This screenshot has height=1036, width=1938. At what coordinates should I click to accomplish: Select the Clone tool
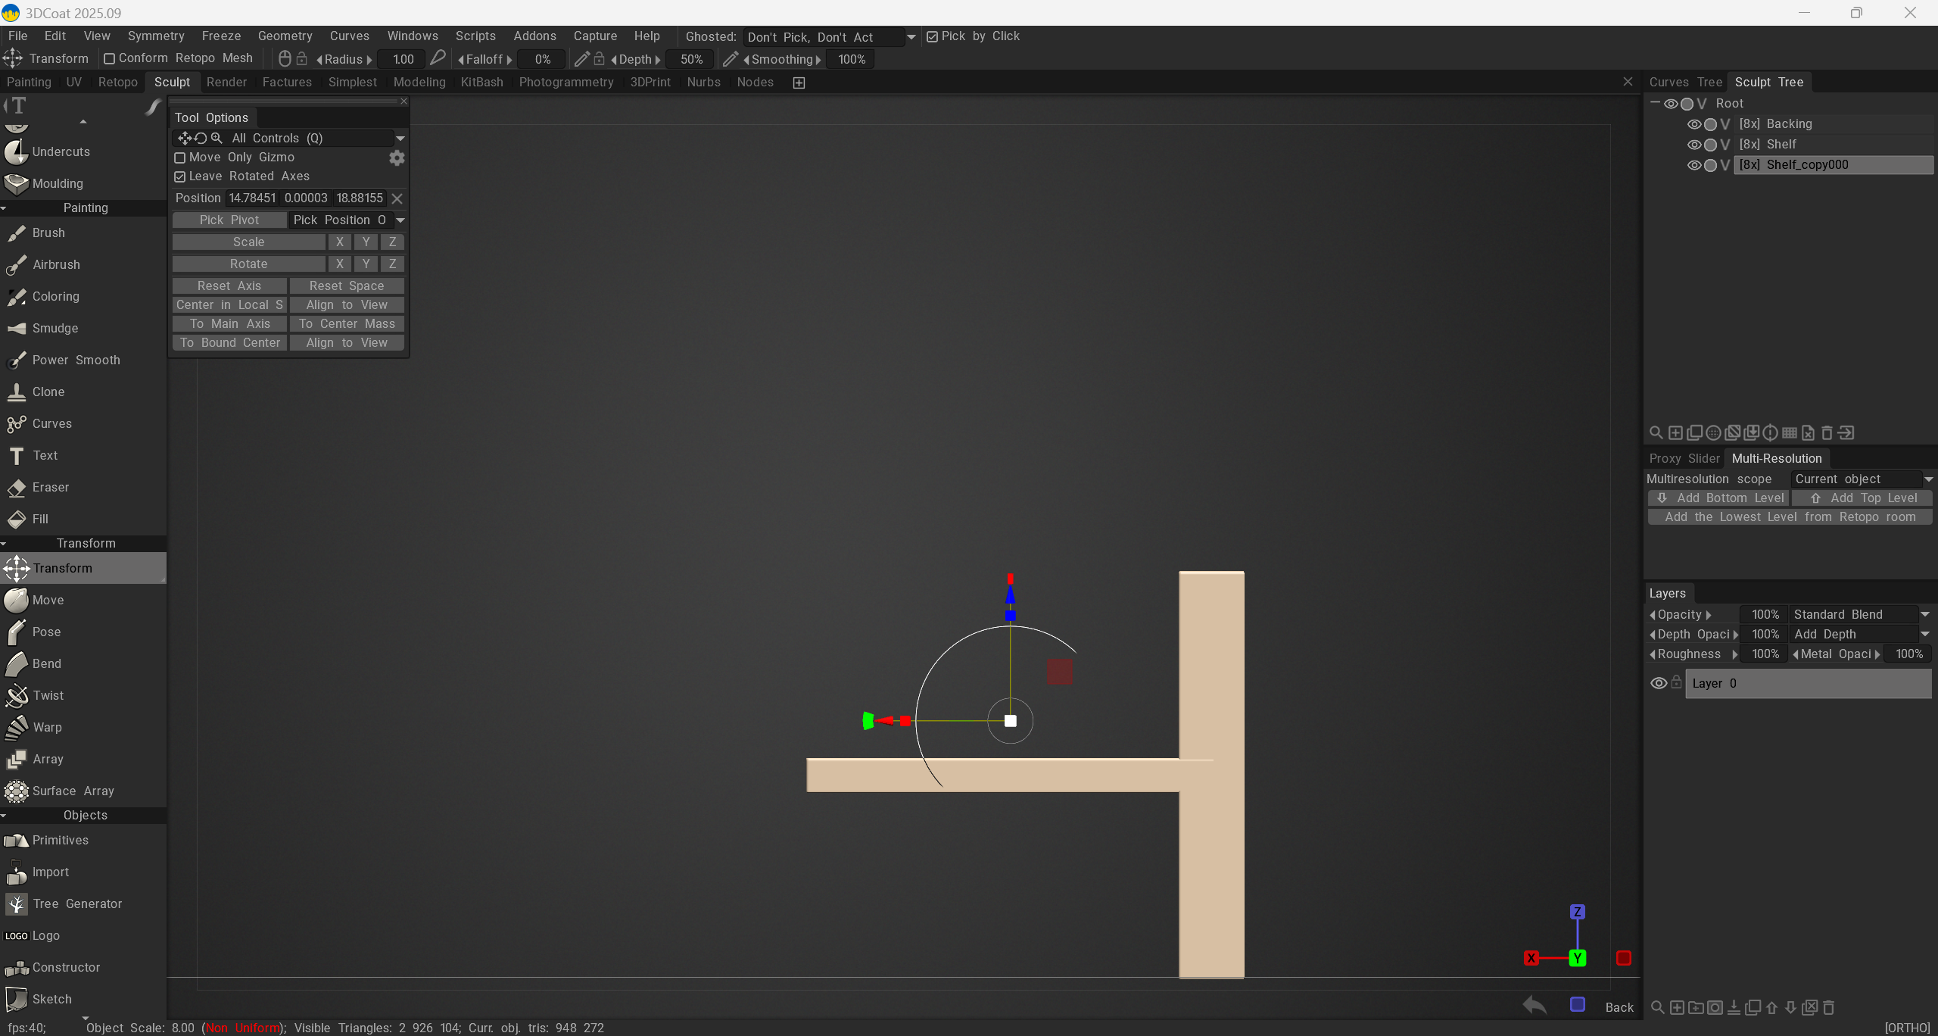coord(48,392)
